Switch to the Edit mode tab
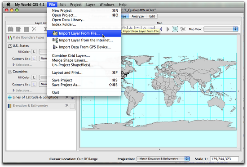The height and width of the screenshot is (167, 247). click(x=152, y=16)
